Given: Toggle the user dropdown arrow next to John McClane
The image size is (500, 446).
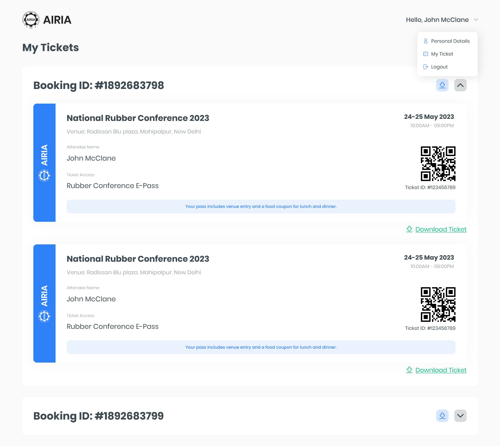Looking at the screenshot, I should coord(476,20).
